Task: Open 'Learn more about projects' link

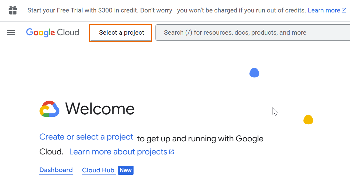Action: point(118,152)
